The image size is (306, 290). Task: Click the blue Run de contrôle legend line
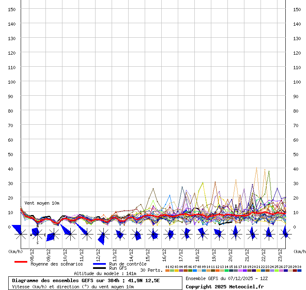click(99, 264)
